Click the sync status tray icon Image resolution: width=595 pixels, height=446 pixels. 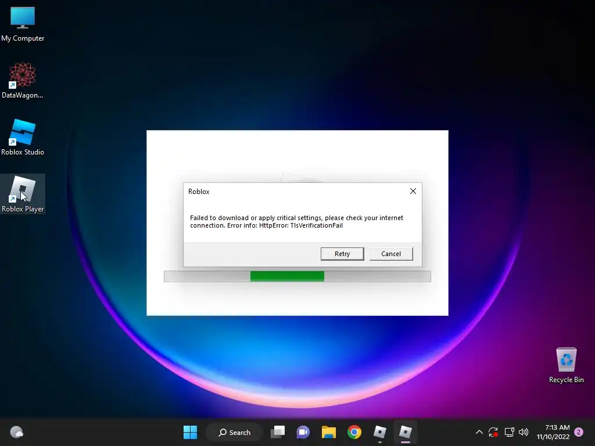pyautogui.click(x=493, y=432)
